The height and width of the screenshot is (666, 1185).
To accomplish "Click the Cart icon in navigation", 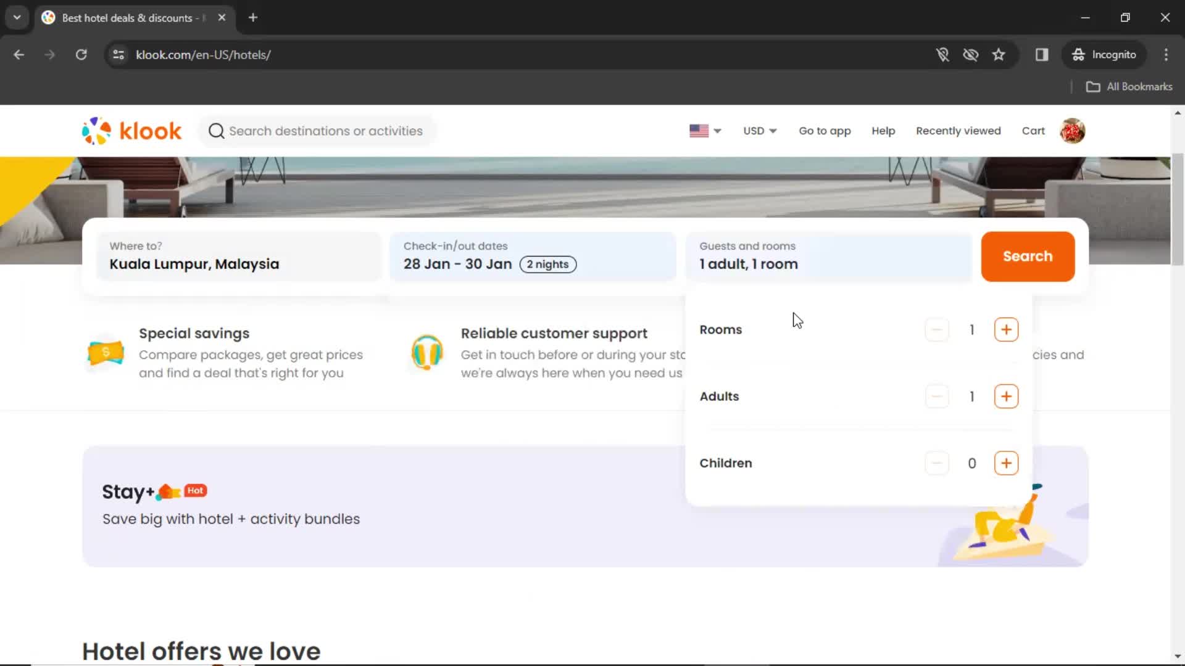I will [1032, 131].
